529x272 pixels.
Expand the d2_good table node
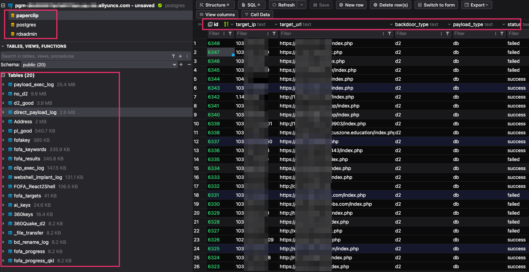(x=3, y=103)
